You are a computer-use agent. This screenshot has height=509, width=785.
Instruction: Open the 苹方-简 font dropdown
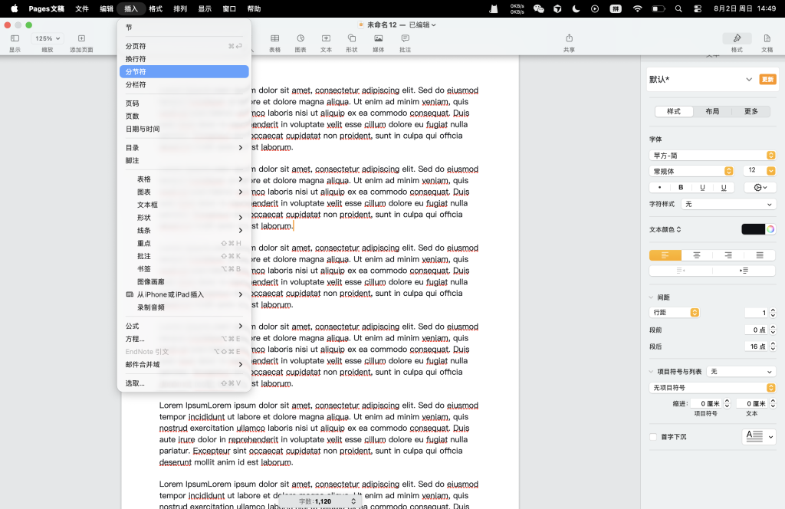[712, 155]
